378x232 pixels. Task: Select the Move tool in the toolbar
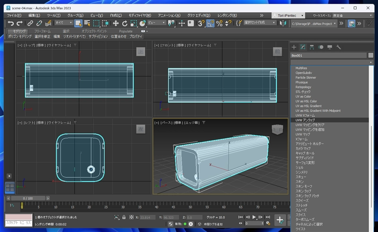tap(115, 23)
